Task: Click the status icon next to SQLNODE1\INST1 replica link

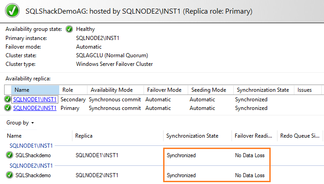Action: coord(8,99)
